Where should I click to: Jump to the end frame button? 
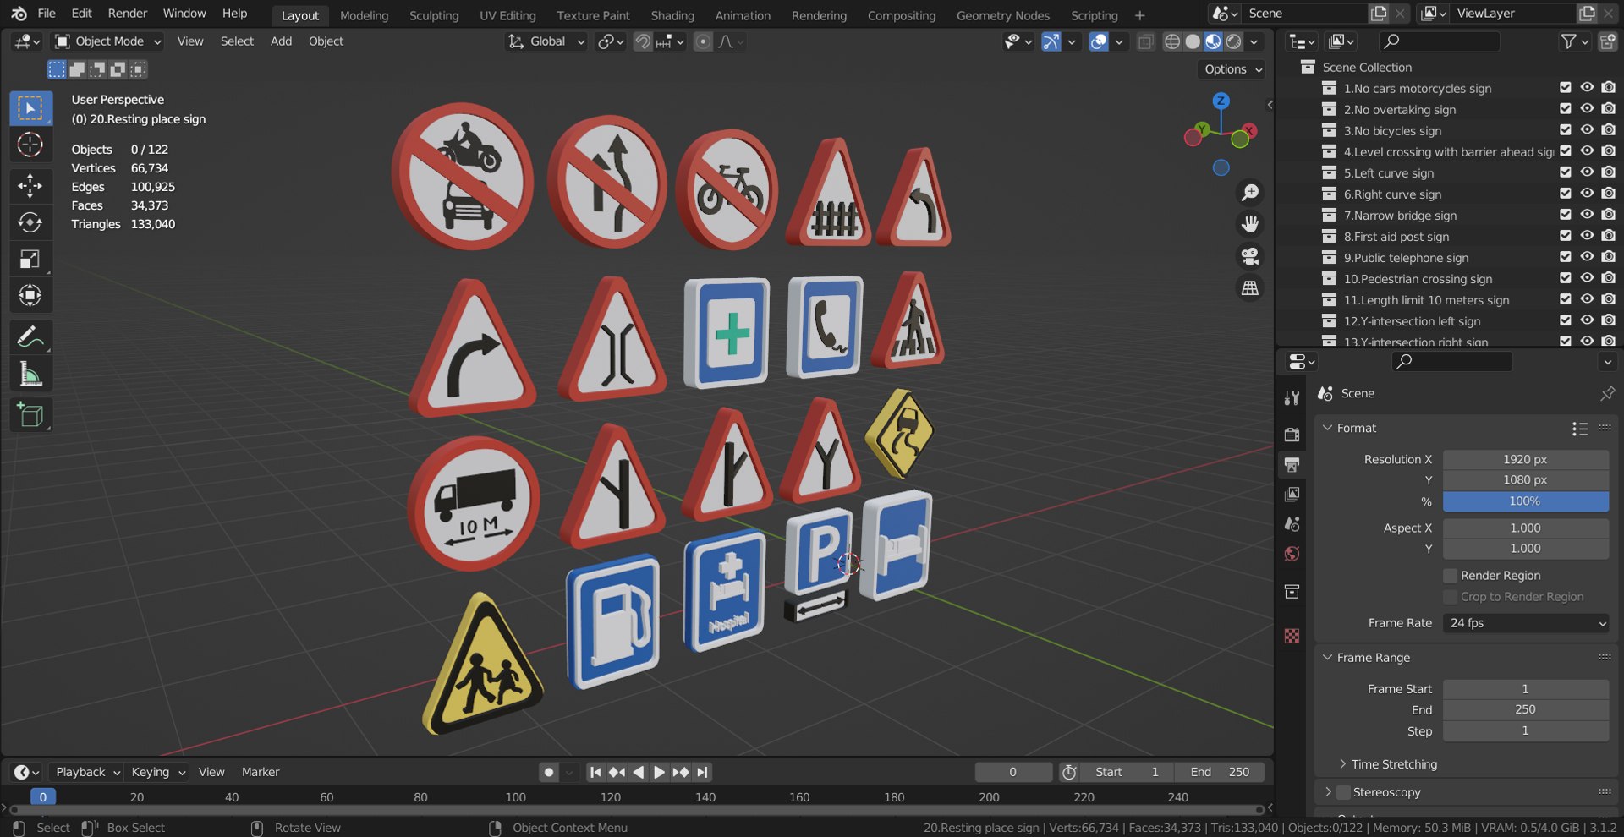(x=702, y=772)
